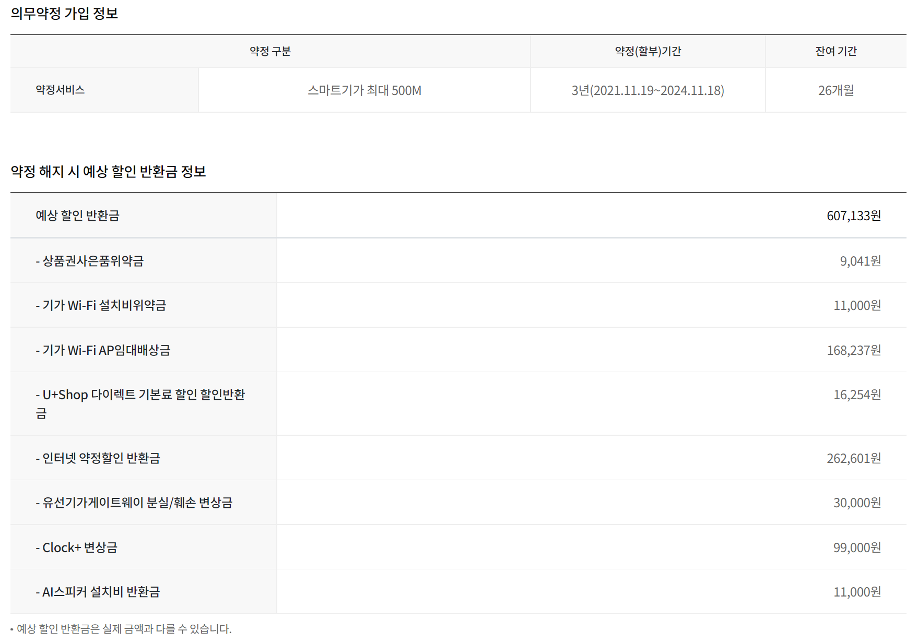The height and width of the screenshot is (644, 918).
Task: Select the 잔여 기간 column header
Action: (835, 51)
